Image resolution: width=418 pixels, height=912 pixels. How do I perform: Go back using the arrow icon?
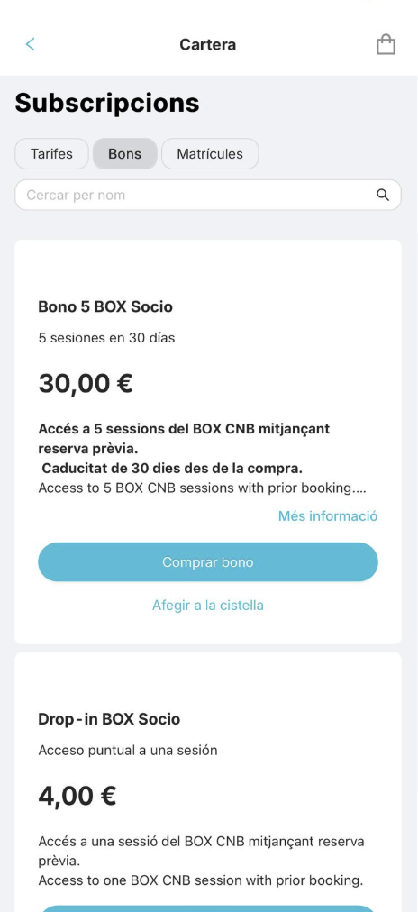coord(31,44)
